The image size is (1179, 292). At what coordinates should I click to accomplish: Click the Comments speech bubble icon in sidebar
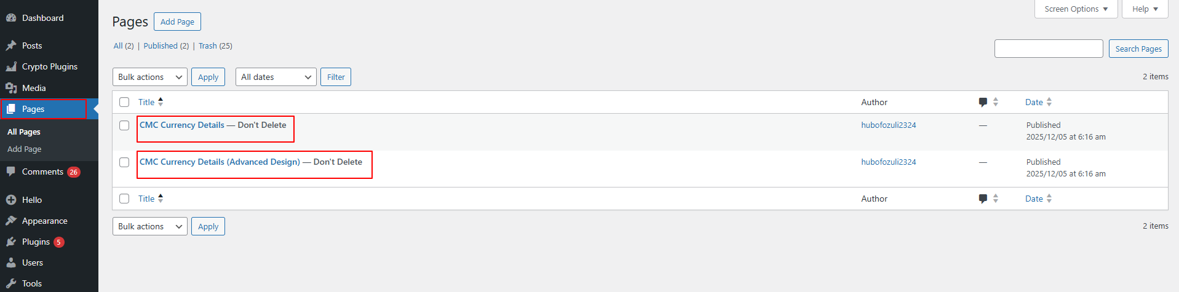click(11, 172)
